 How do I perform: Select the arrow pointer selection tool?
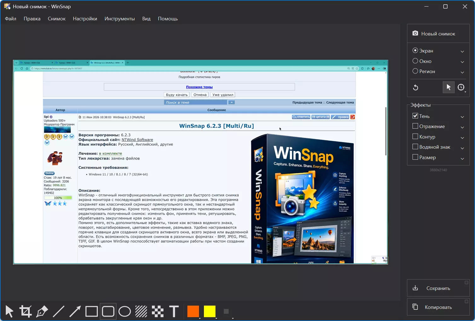click(x=9, y=312)
